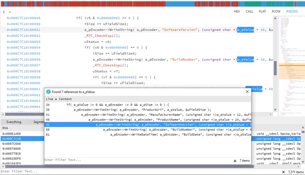Click address 0x000C7C10:00051
Viewport: 305px width, 175px height.
point(23,30)
